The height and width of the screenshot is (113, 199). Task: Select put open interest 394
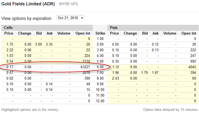pyautogui.click(x=193, y=73)
